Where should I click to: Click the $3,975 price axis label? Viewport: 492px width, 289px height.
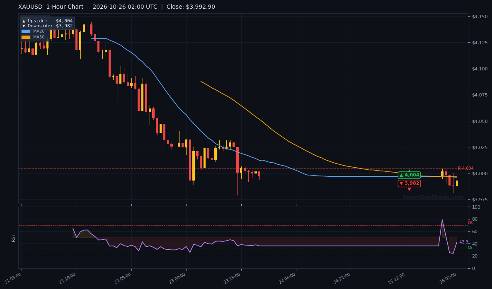point(480,200)
